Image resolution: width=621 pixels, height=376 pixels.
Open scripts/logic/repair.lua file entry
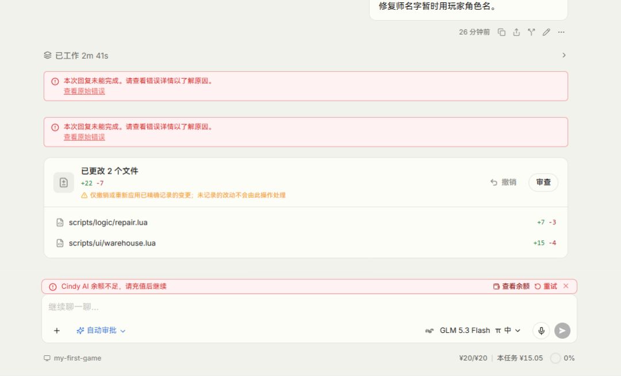(306, 222)
